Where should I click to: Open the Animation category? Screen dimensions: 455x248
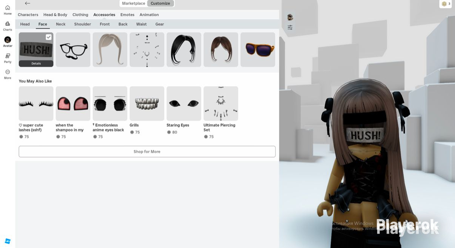pyautogui.click(x=149, y=15)
